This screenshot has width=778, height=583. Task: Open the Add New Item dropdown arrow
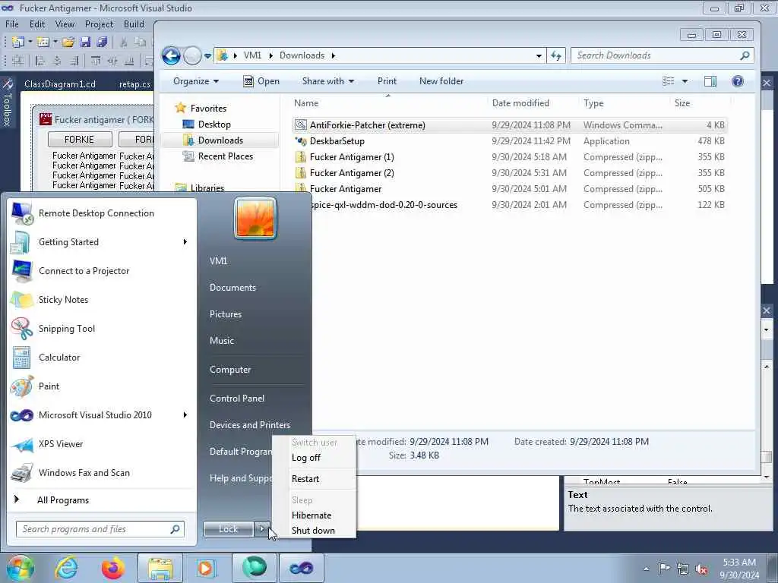[x=55, y=43]
